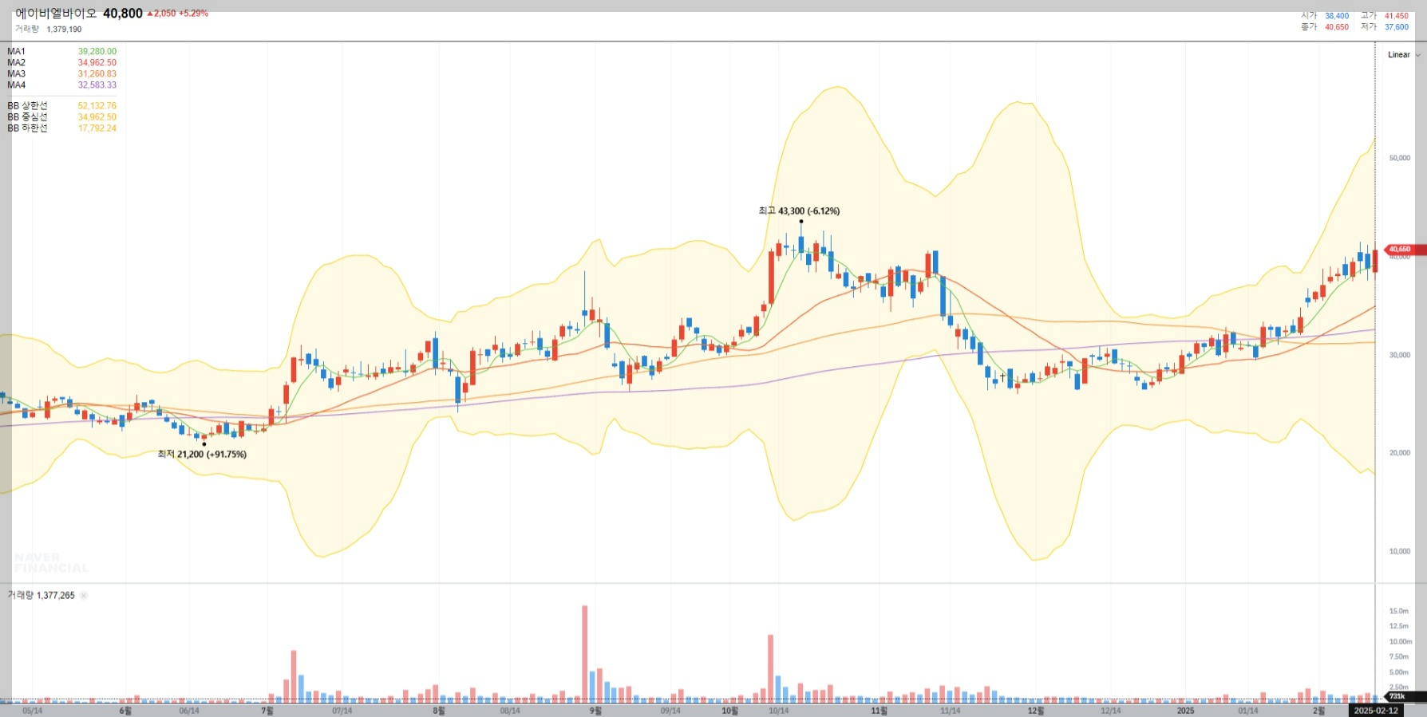Click the current price 40,800

pos(123,14)
